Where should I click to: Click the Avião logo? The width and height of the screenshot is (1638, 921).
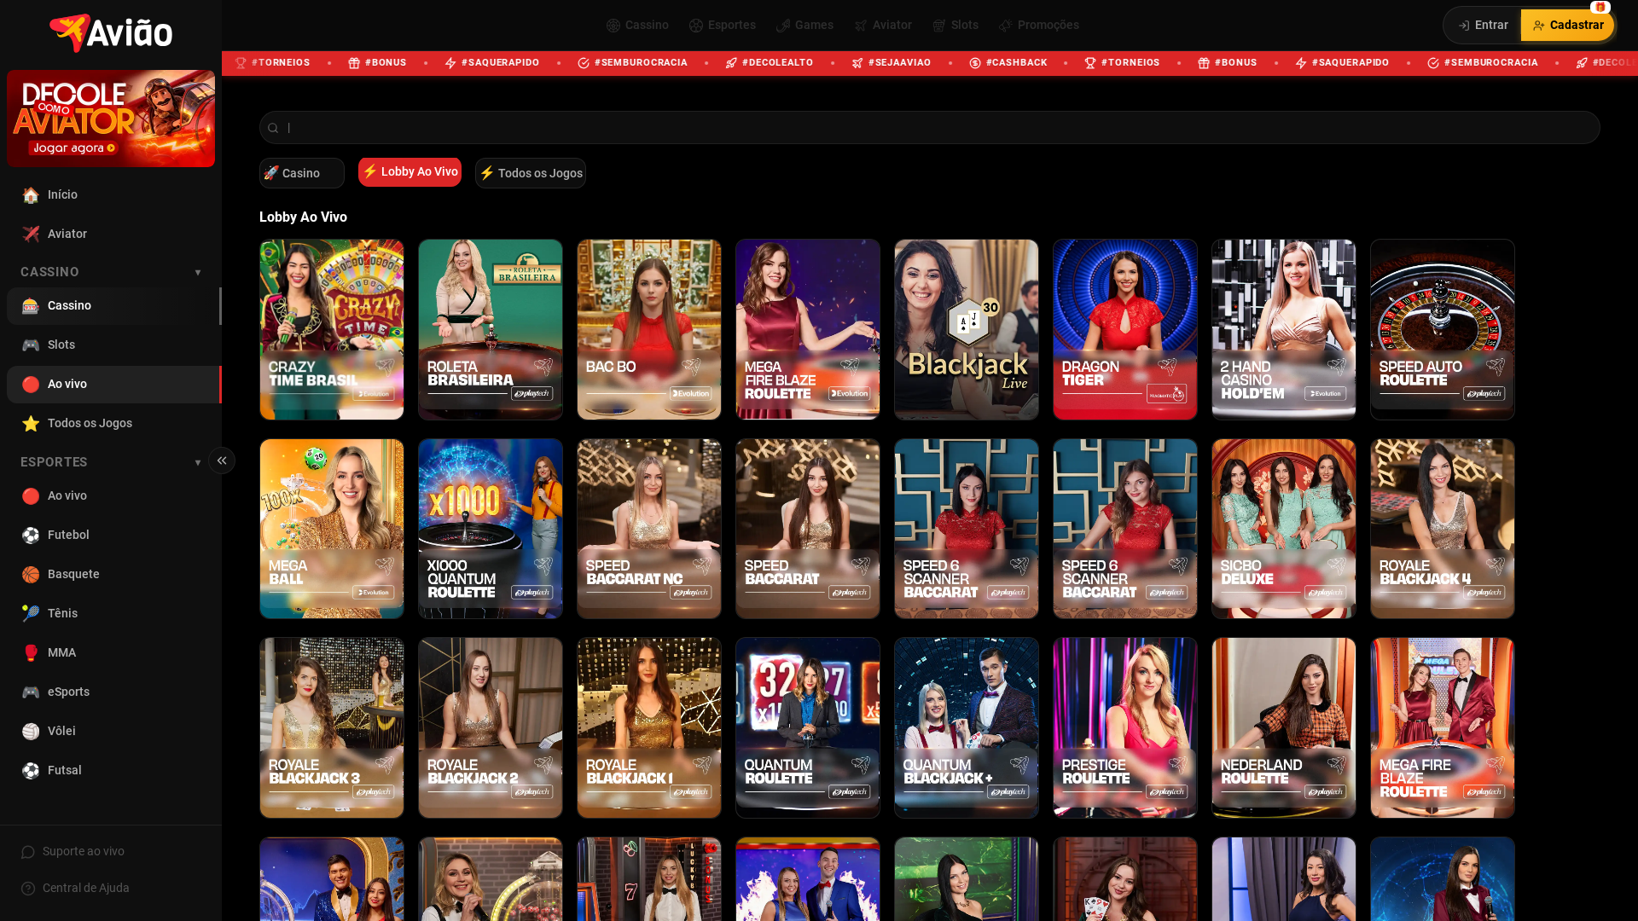pos(111,33)
